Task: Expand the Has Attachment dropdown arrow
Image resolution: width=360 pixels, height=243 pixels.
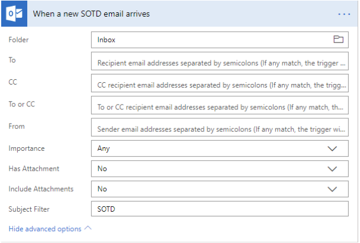Action: coord(332,169)
